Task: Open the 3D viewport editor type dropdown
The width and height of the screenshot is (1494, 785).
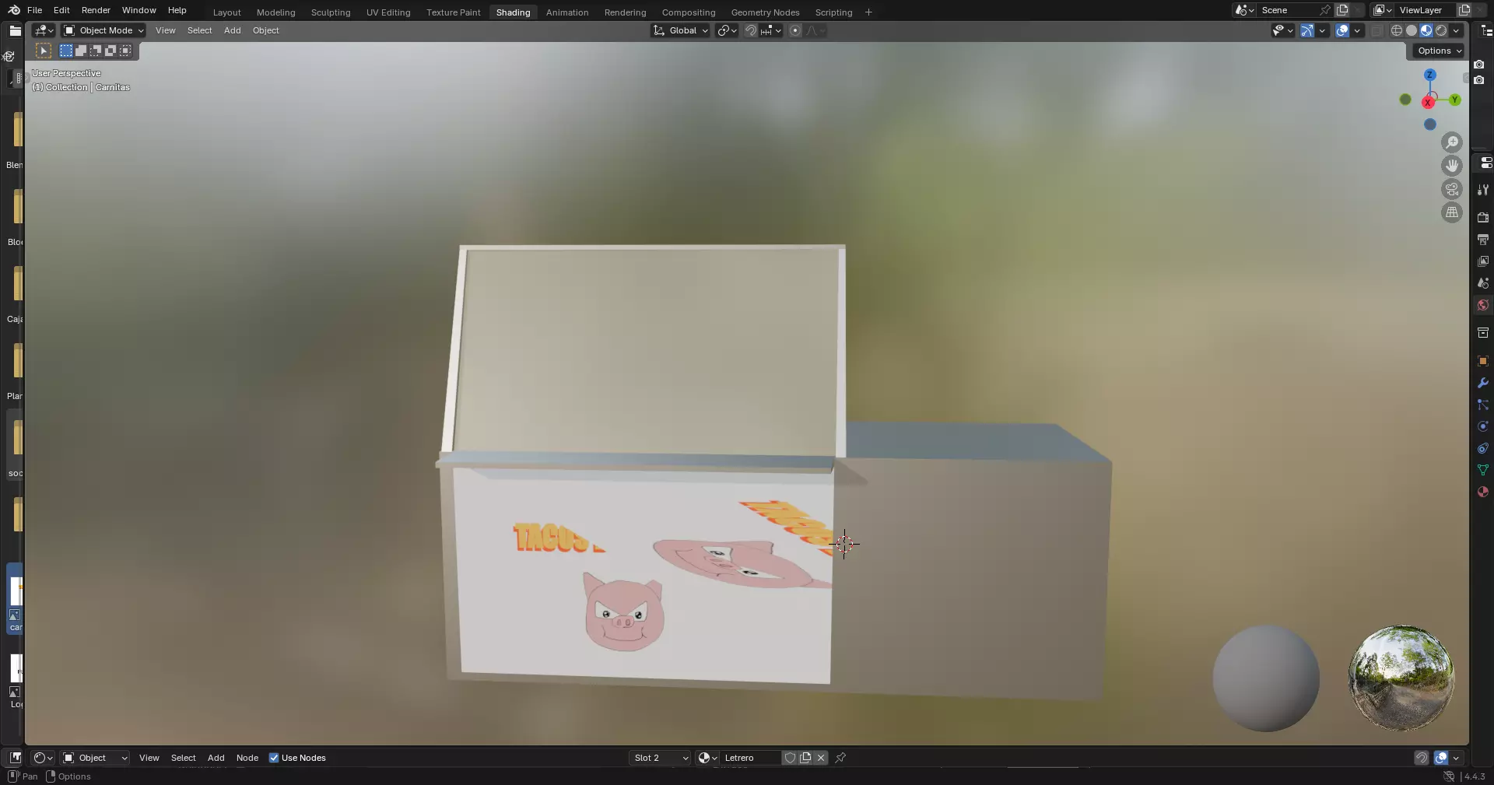Action: (x=44, y=30)
